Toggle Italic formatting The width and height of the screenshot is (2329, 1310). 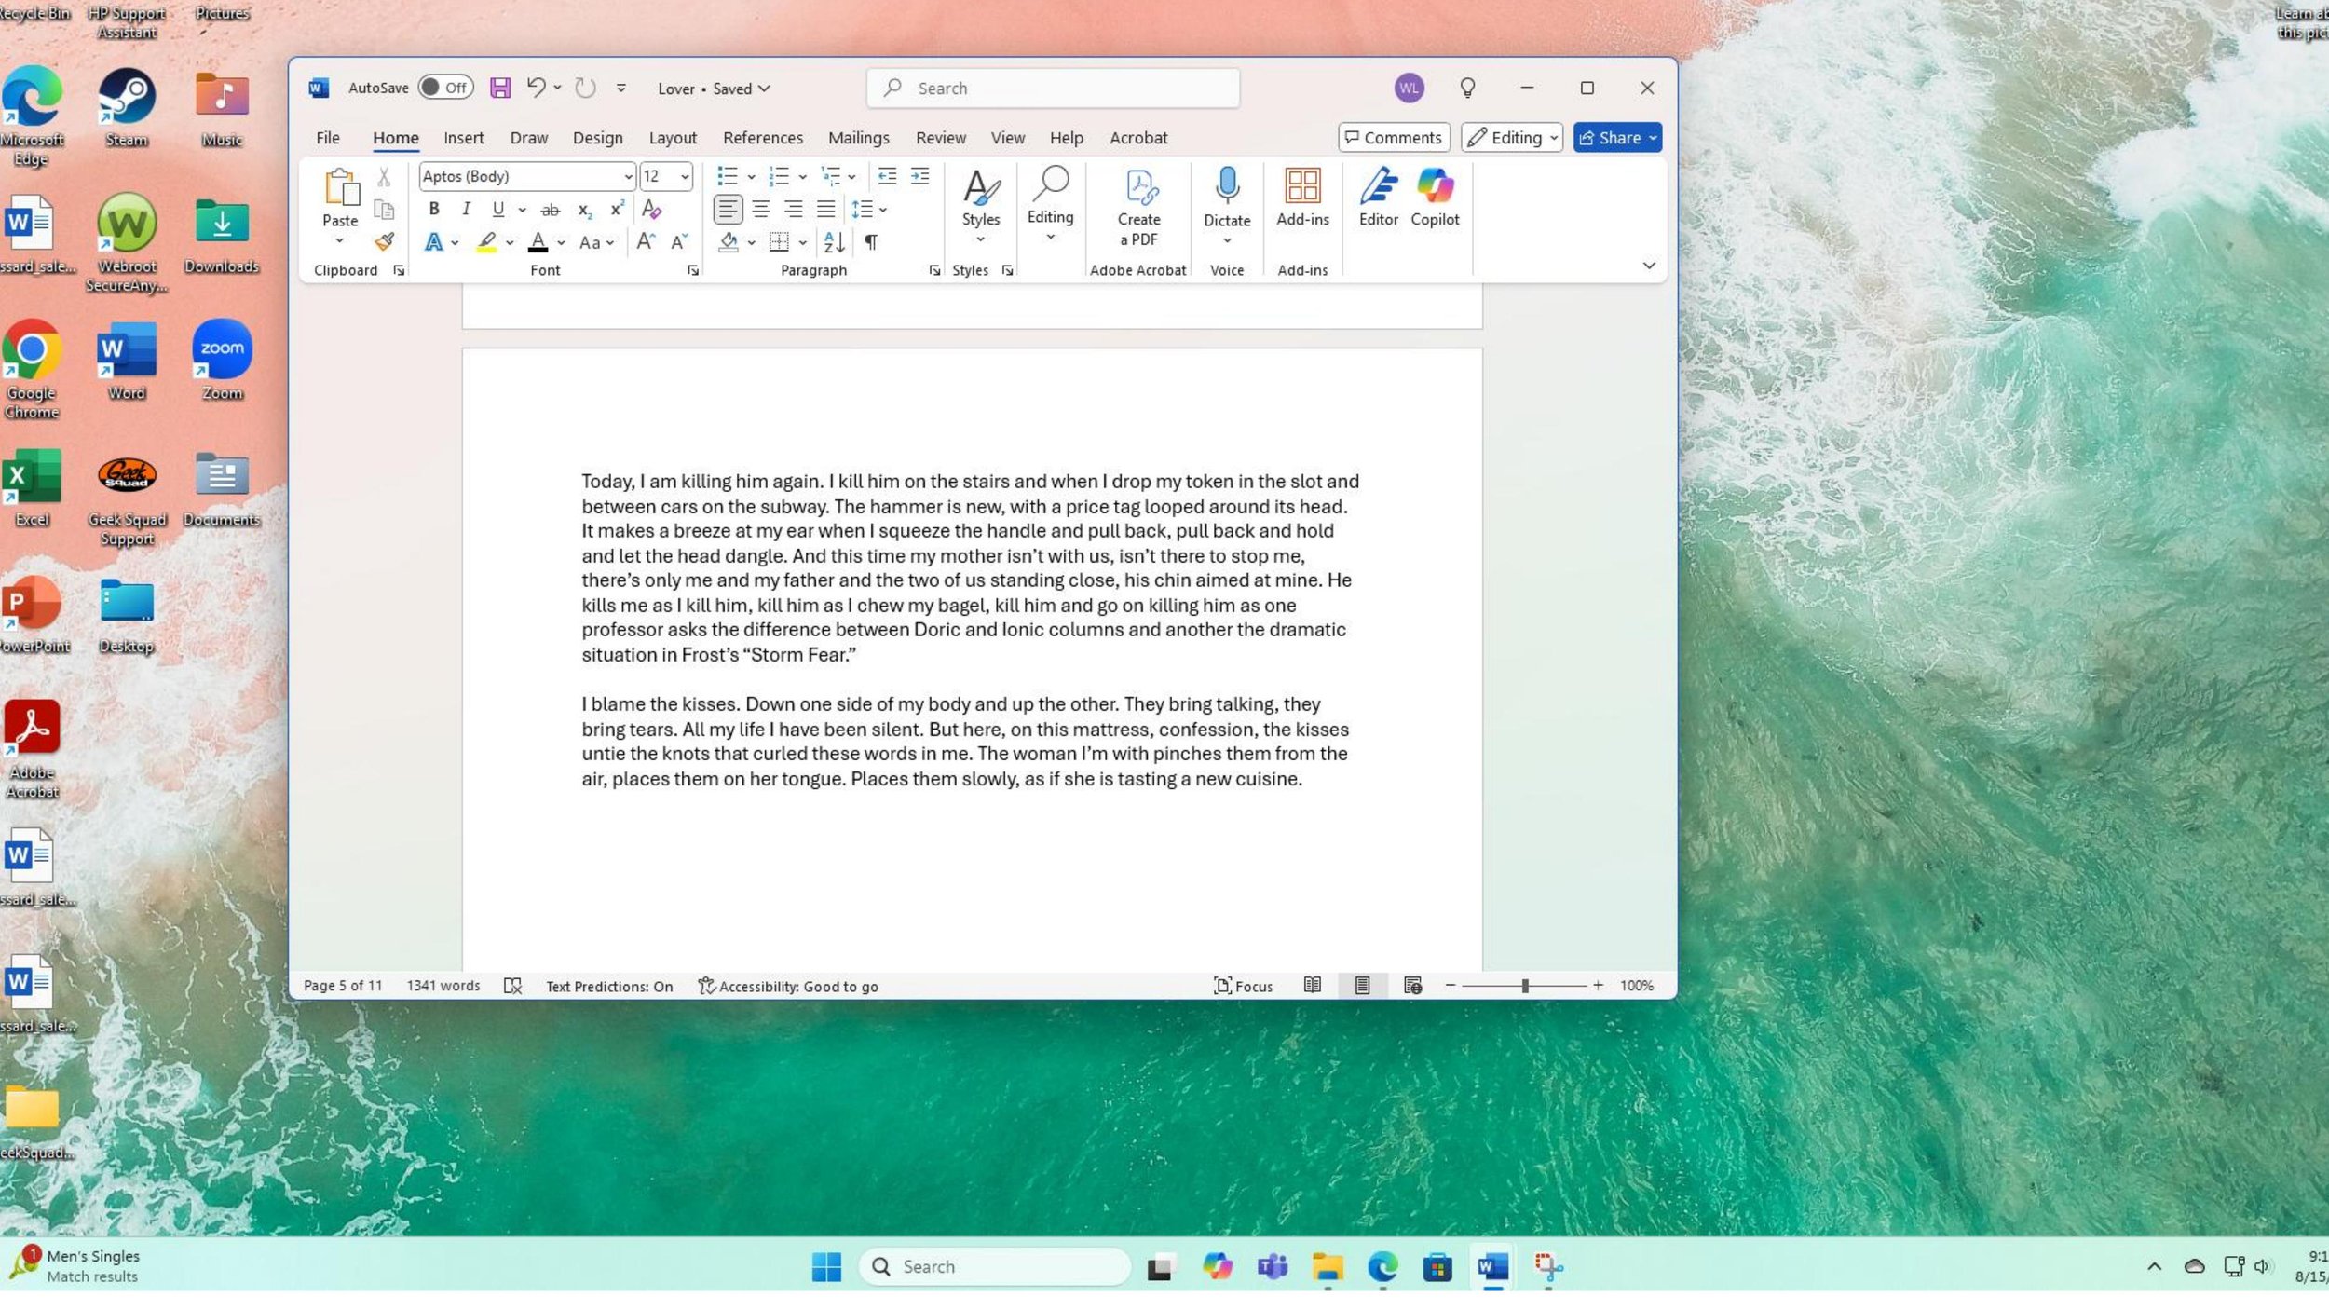click(x=466, y=210)
